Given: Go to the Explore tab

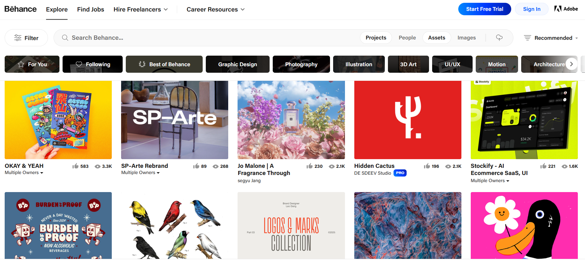Looking at the screenshot, I should tap(57, 9).
